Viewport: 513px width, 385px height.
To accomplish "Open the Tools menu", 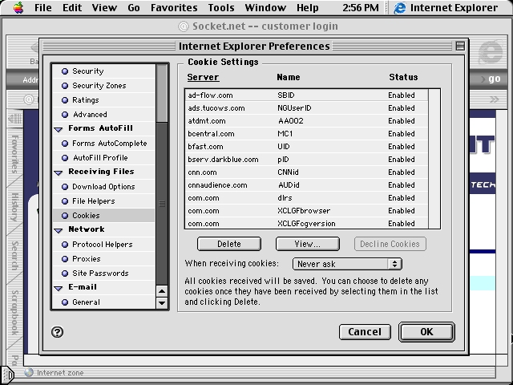I will point(221,7).
